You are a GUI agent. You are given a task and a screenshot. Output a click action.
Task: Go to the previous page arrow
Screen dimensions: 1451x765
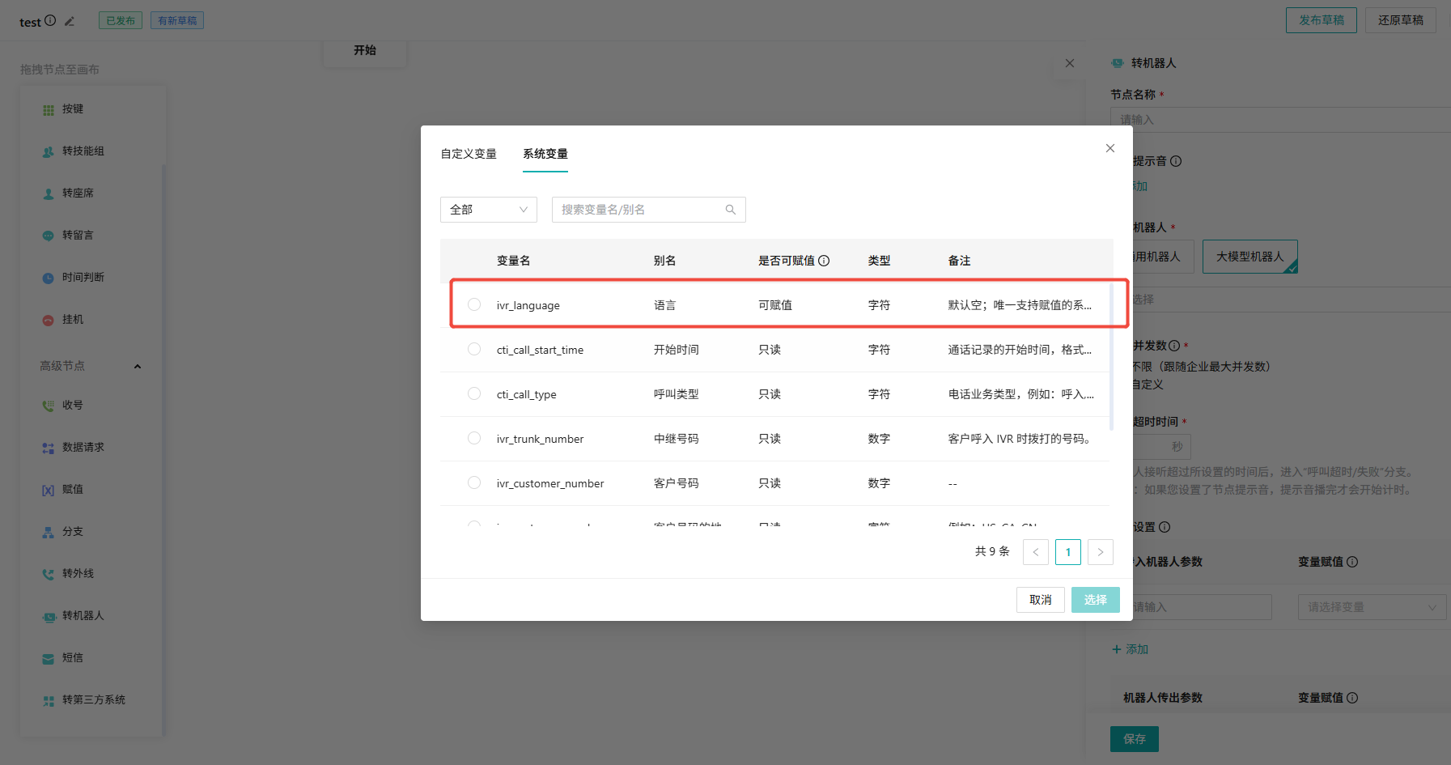1036,552
